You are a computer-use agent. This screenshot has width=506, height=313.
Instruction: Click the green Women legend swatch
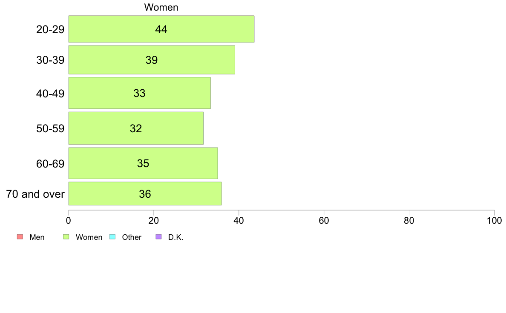tap(66, 237)
